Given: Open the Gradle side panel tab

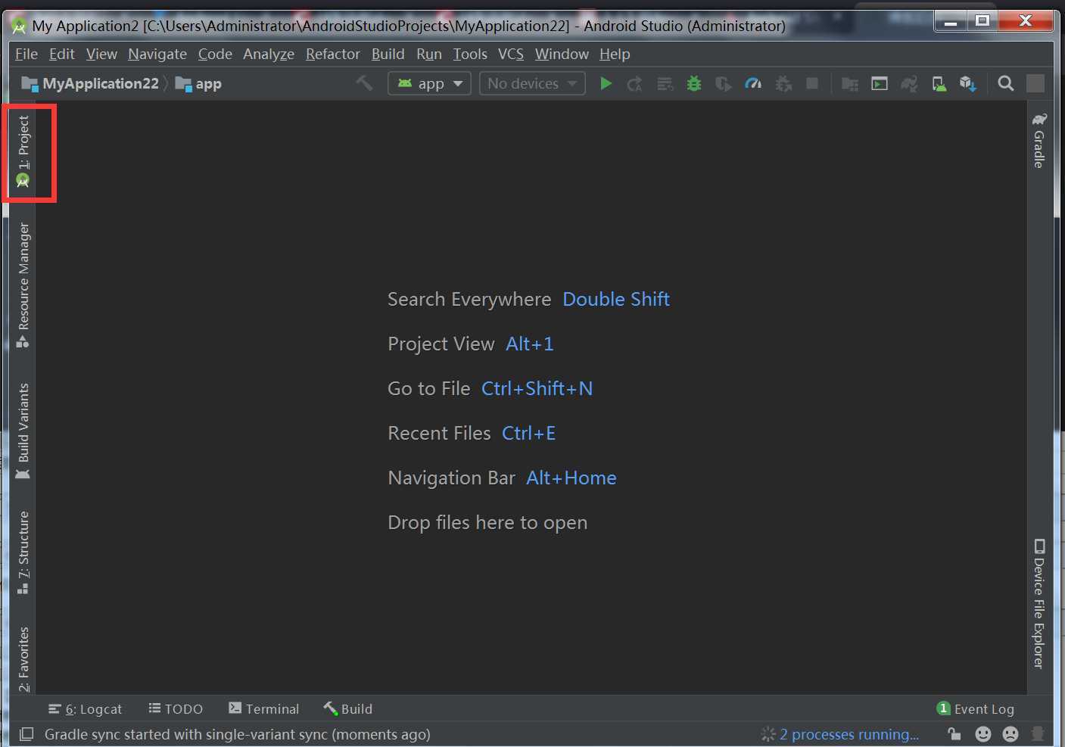Looking at the screenshot, I should [x=1039, y=140].
